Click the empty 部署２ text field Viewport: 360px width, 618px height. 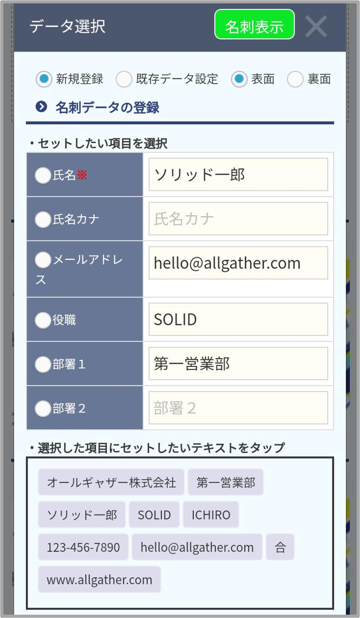238,408
